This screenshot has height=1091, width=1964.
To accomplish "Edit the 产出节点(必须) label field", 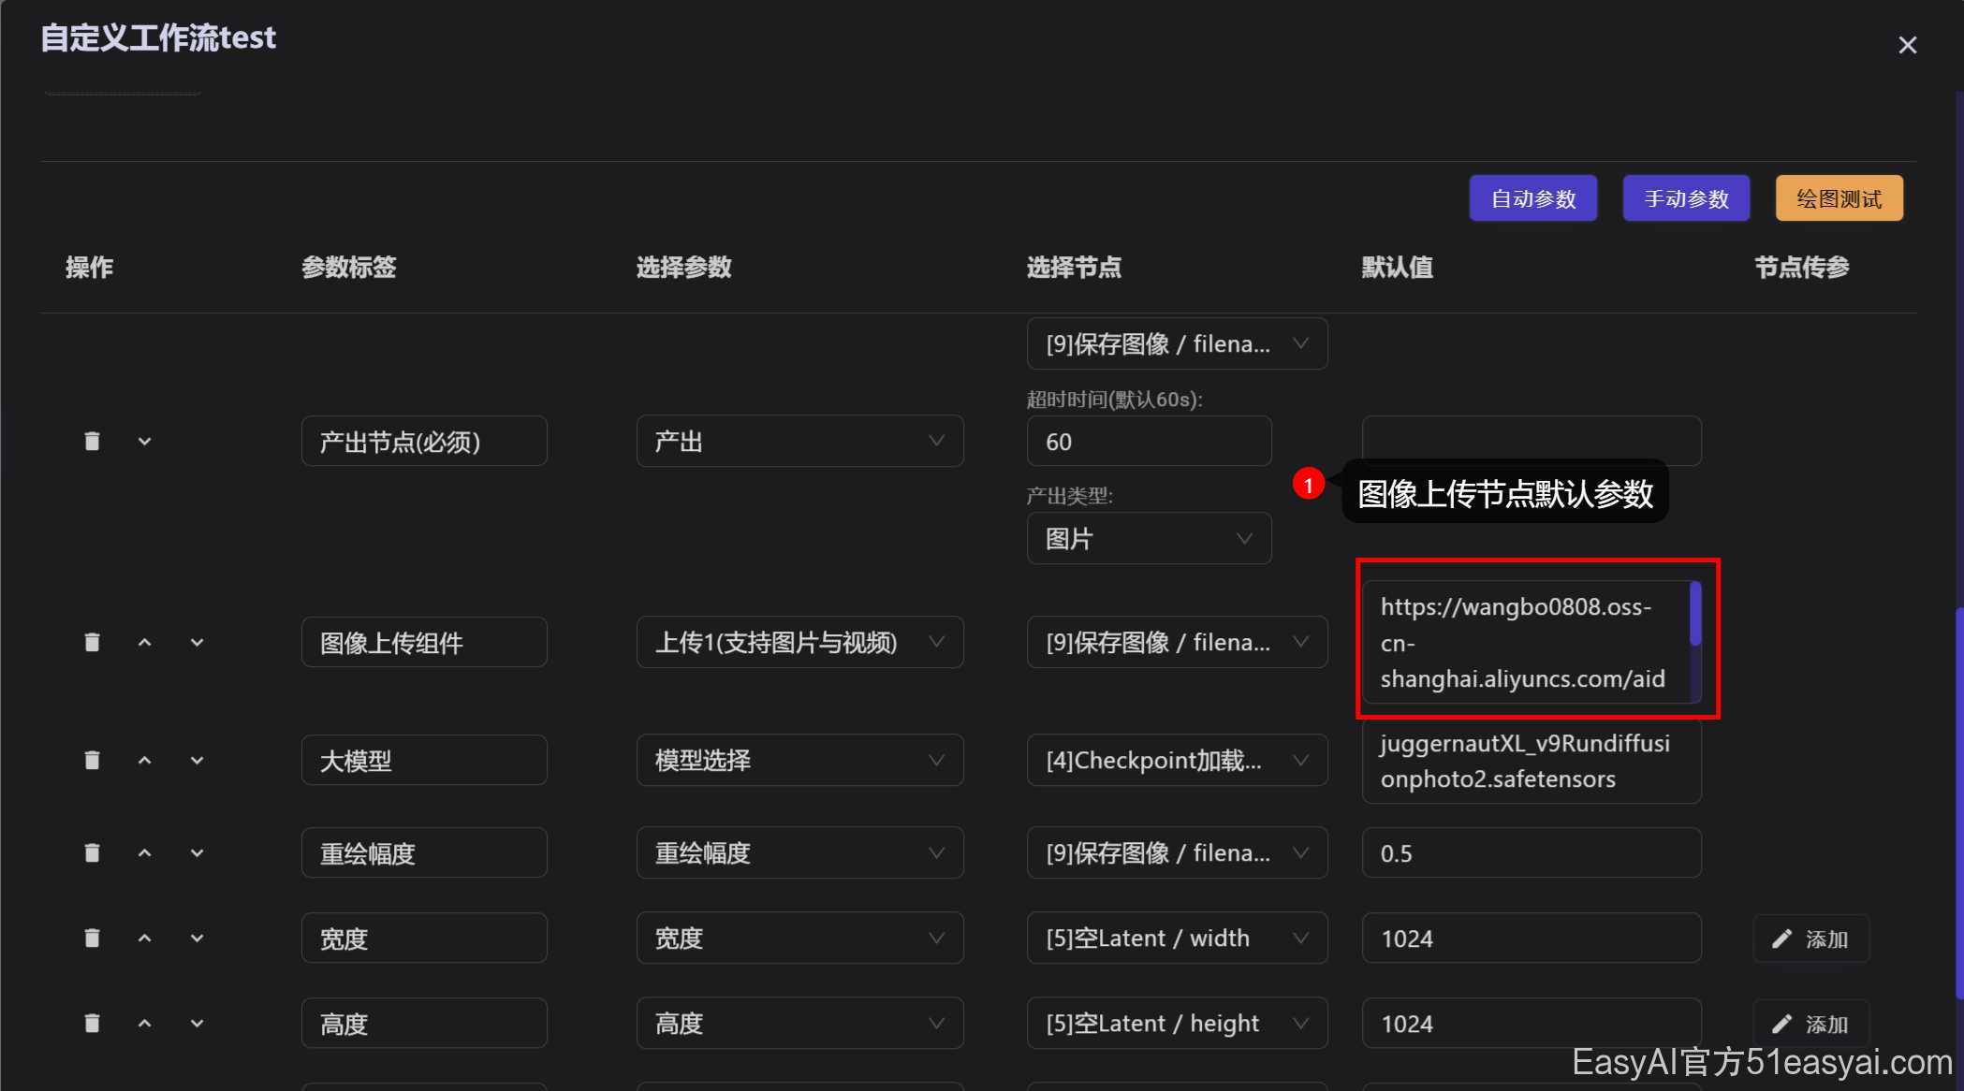I will (424, 441).
